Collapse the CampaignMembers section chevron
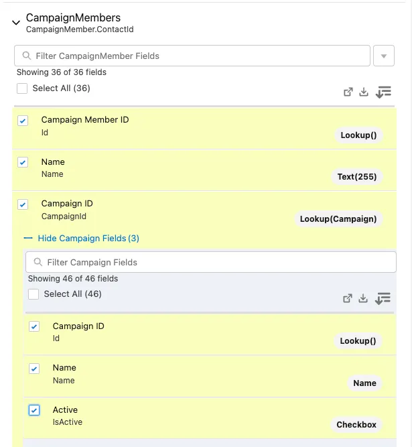 pyautogui.click(x=16, y=23)
